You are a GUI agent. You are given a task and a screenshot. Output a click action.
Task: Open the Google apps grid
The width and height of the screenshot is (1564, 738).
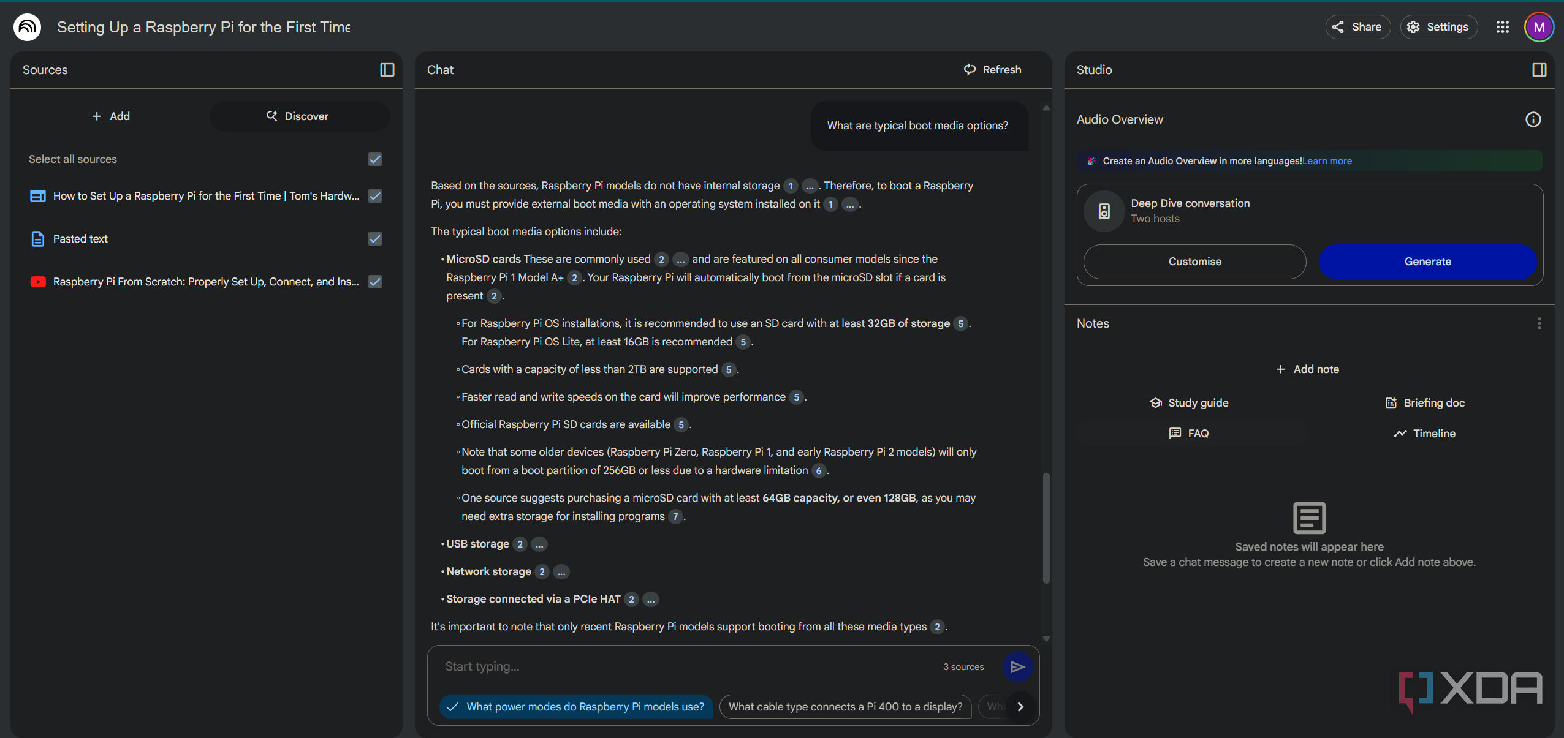click(x=1503, y=27)
